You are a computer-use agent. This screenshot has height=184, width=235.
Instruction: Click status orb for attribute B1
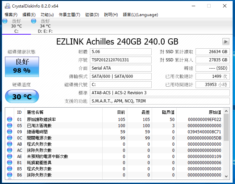[x=10, y=162]
